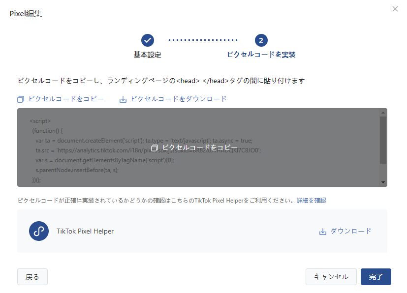Viewport: 407px width, 293px height.
Task: Close the Pixel編集 dialog with X
Action: pyautogui.click(x=395, y=9)
